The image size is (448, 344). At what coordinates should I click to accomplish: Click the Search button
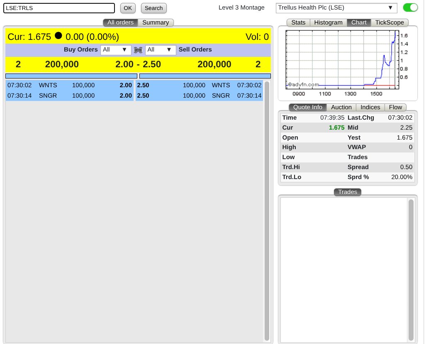coord(154,8)
